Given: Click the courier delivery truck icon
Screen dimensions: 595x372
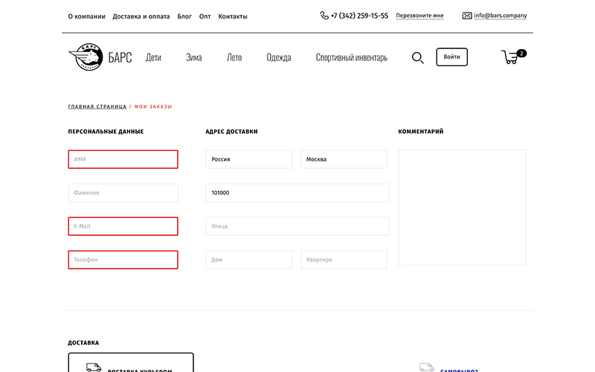Looking at the screenshot, I should (x=94, y=368).
